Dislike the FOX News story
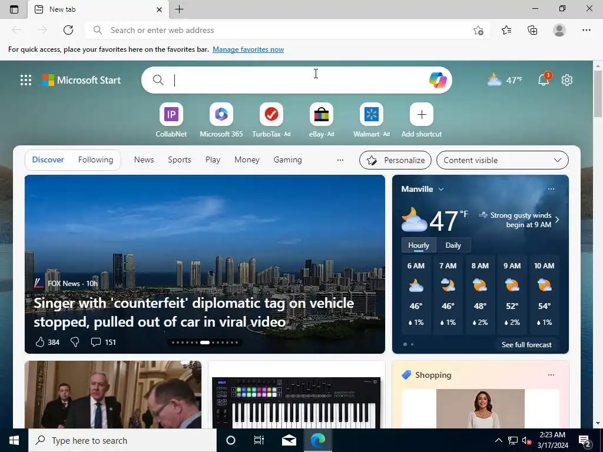Screen dimensions: 603x452 (75, 342)
